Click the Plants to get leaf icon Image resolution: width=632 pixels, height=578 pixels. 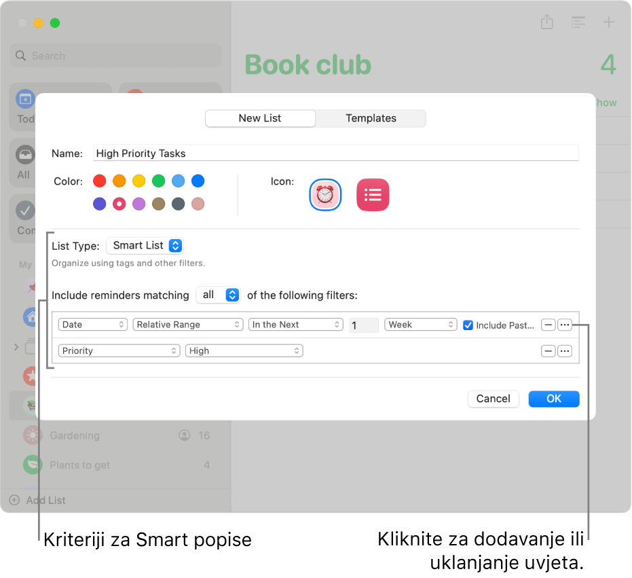[x=33, y=465]
